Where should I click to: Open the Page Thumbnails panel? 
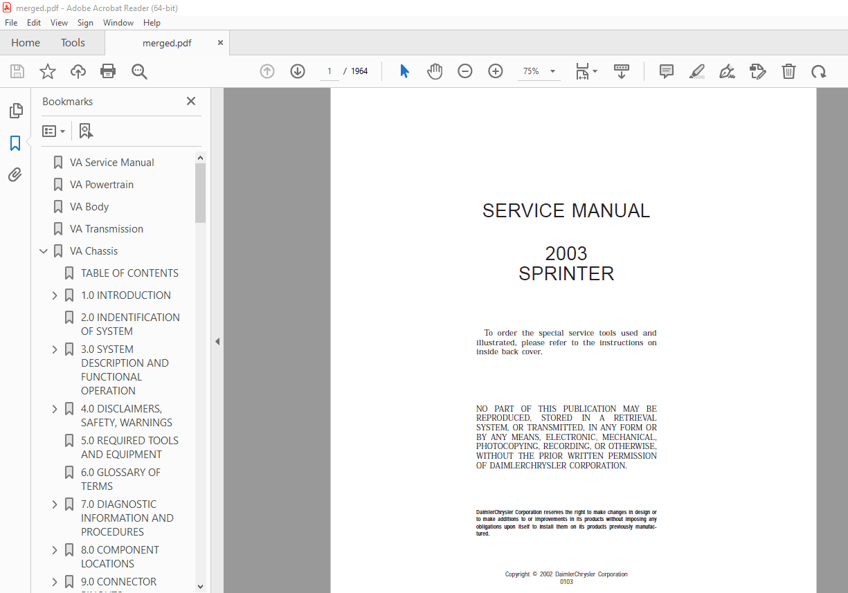(15, 110)
